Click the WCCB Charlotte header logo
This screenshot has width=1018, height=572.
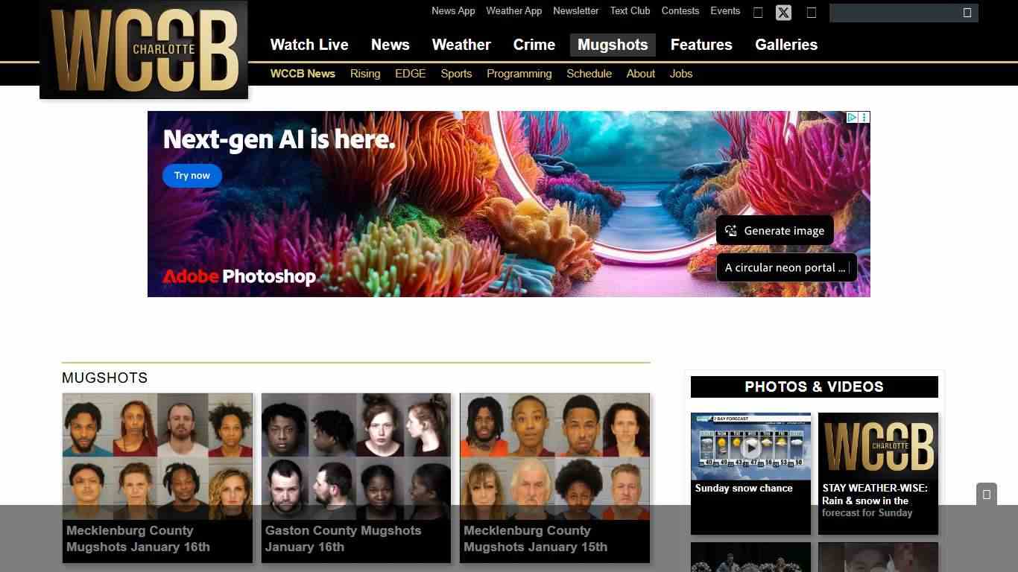pyautogui.click(x=144, y=50)
